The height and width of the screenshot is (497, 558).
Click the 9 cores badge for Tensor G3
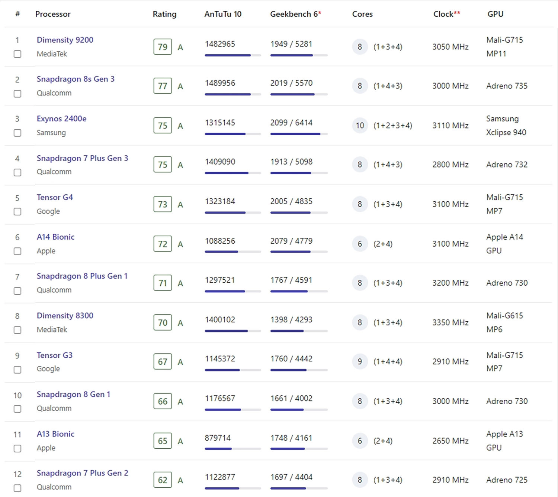pos(360,362)
